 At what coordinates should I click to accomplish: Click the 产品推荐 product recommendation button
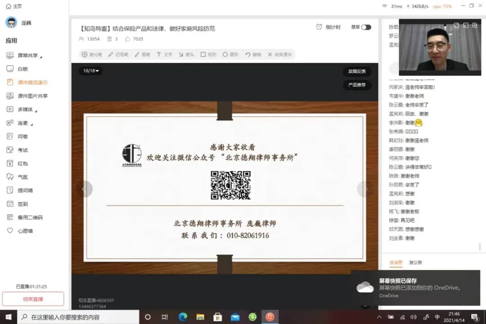[357, 85]
